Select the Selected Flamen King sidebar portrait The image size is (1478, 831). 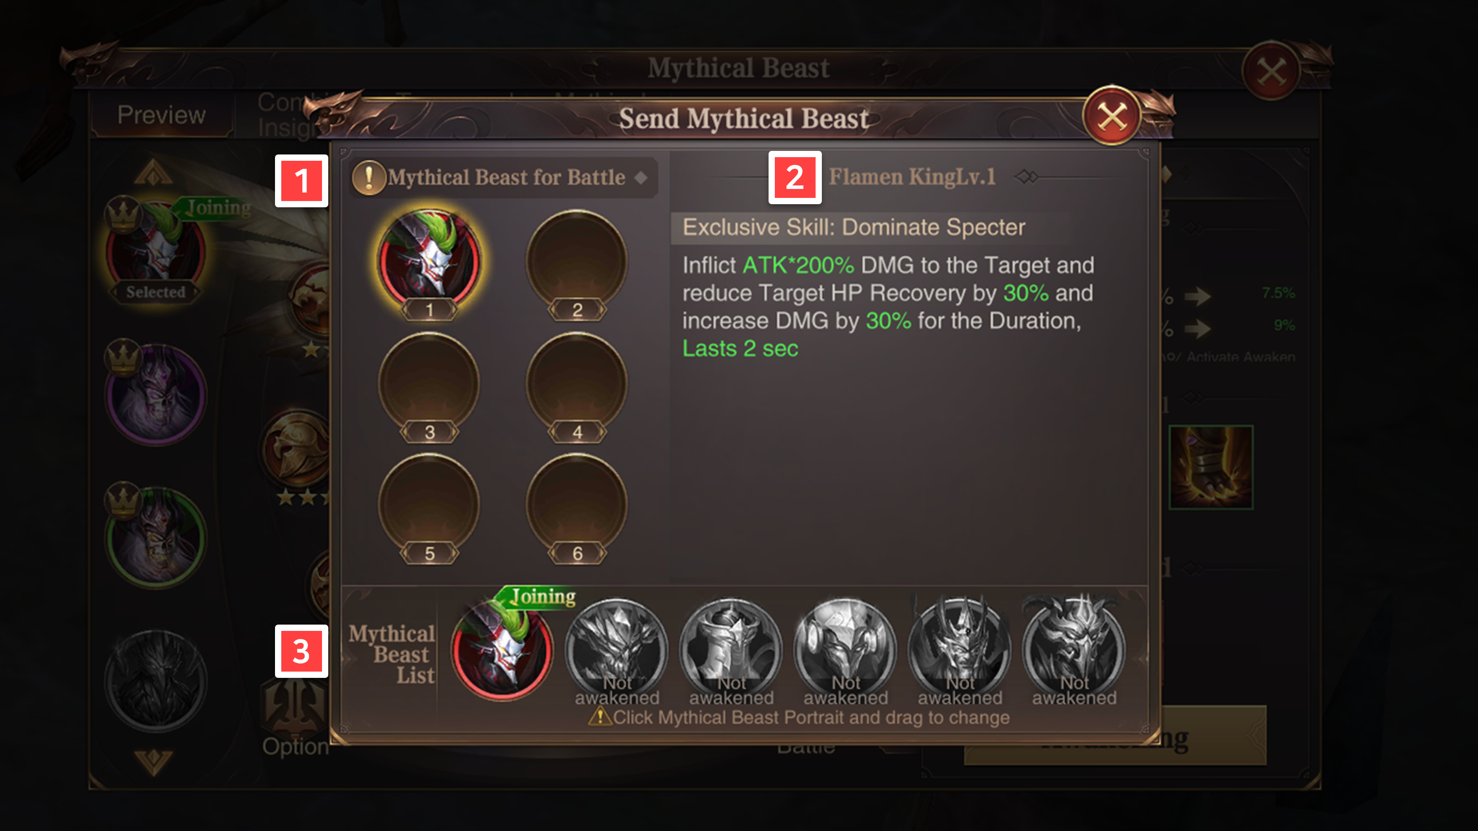(155, 250)
